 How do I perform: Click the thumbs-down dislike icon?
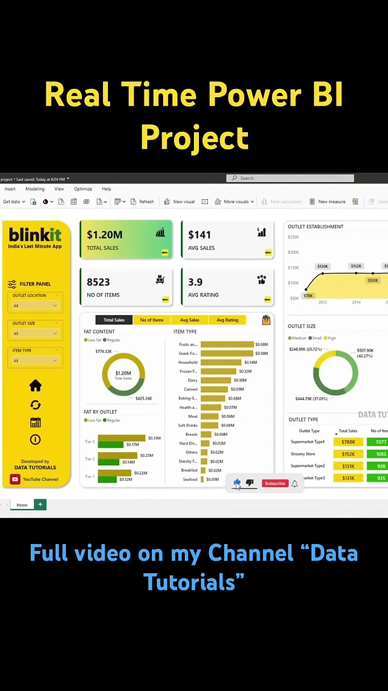click(x=250, y=483)
